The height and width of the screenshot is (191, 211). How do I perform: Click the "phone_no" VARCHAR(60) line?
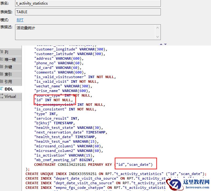59,63
